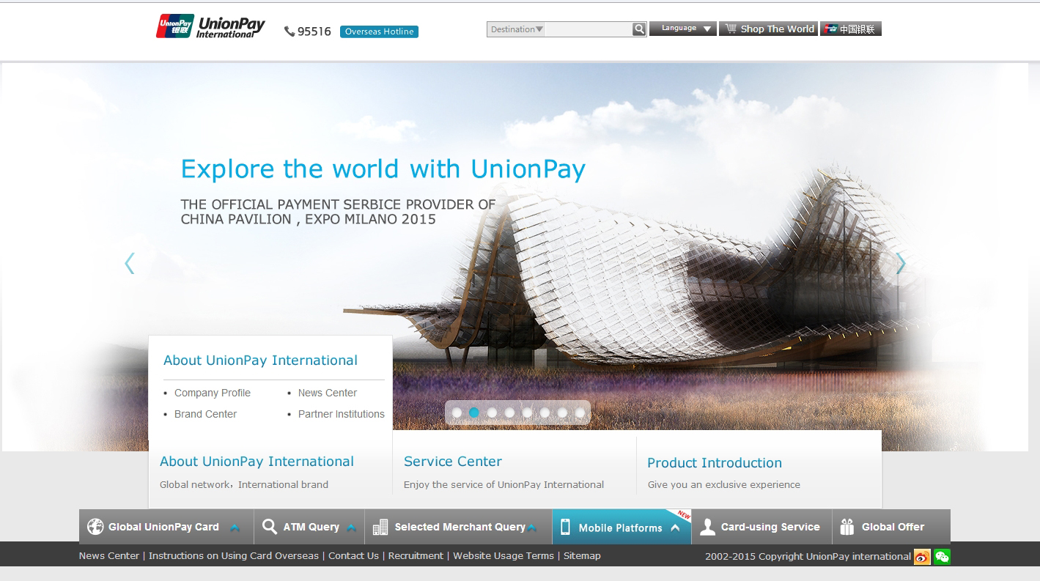Viewport: 1040px width, 581px height.
Task: Select the fourth carousel dot
Action: click(509, 412)
